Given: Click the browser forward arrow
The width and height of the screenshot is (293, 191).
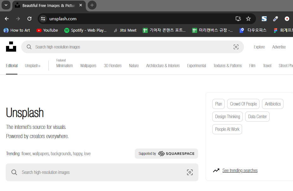Looking at the screenshot, I should tap(18, 19).
